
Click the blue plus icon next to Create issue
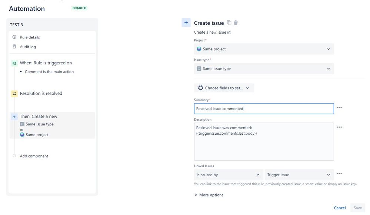[186, 23]
